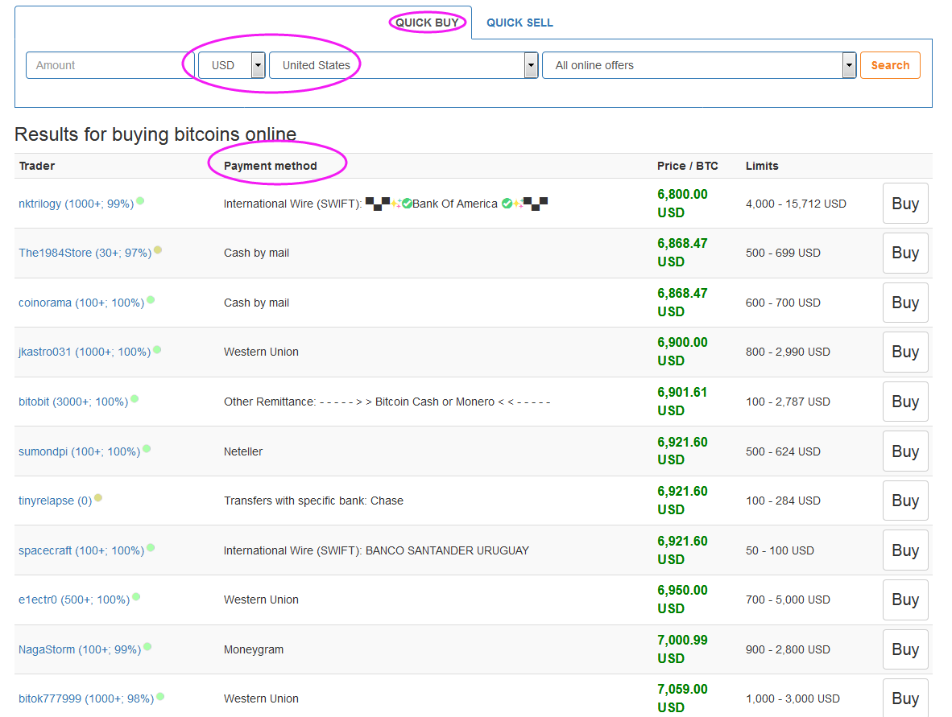Image resolution: width=952 pixels, height=717 pixels.
Task: Click Transfers with specific bank: Chase text
Action: tap(313, 501)
